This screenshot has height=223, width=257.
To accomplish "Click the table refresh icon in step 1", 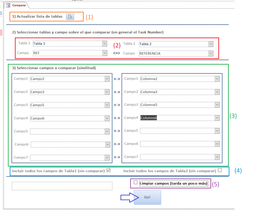I will [x=70, y=17].
